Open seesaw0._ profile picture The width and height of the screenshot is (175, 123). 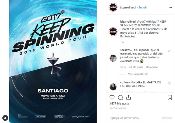coord(113,58)
